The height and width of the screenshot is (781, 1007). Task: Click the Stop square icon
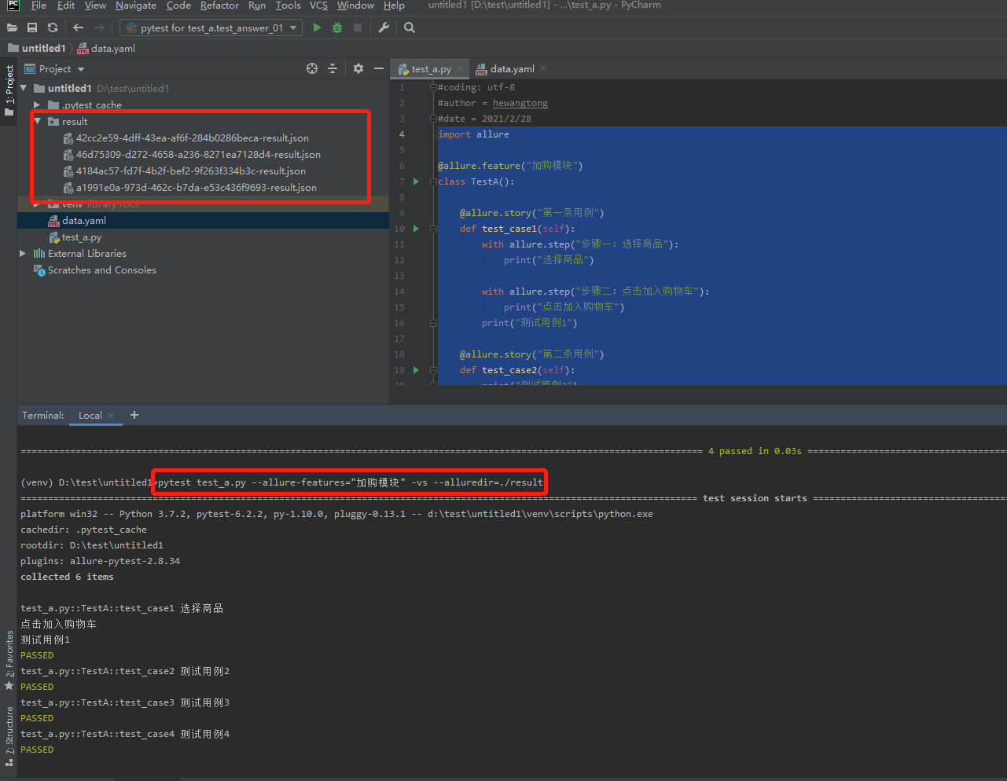pyautogui.click(x=358, y=27)
